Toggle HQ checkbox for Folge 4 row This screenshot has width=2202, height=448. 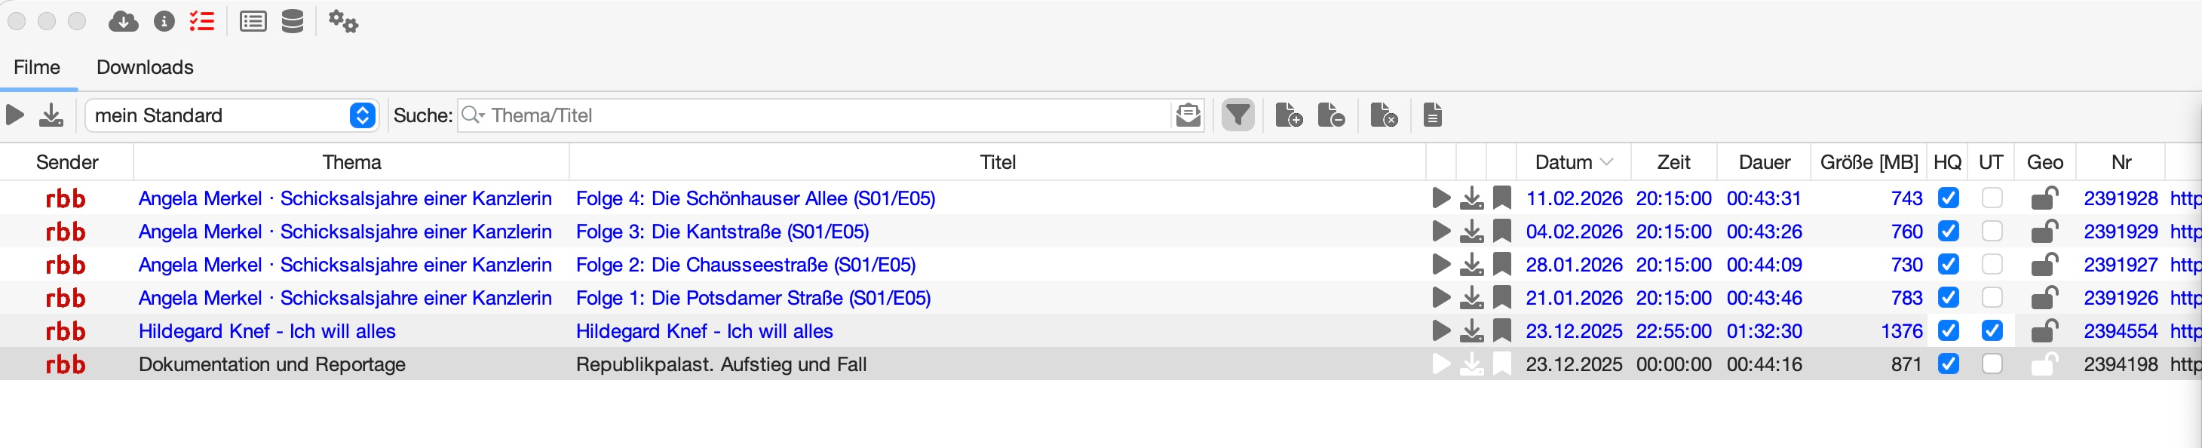pyautogui.click(x=1948, y=198)
